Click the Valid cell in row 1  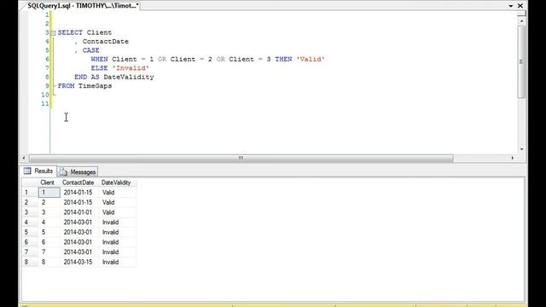[118, 192]
